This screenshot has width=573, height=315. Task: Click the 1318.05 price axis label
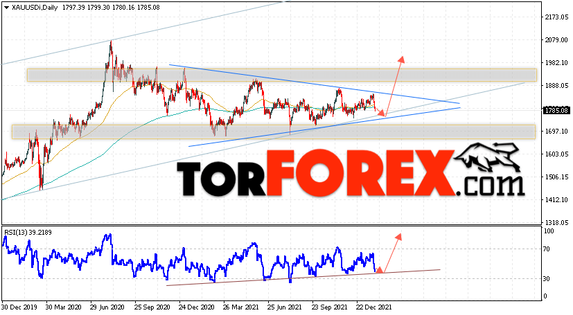pos(556,222)
